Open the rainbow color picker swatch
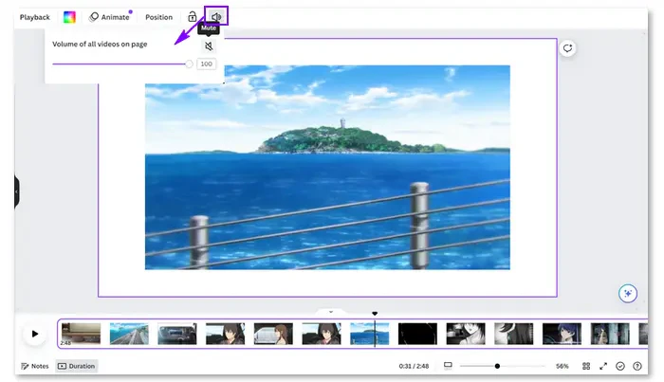The height and width of the screenshot is (382, 664). [x=69, y=17]
